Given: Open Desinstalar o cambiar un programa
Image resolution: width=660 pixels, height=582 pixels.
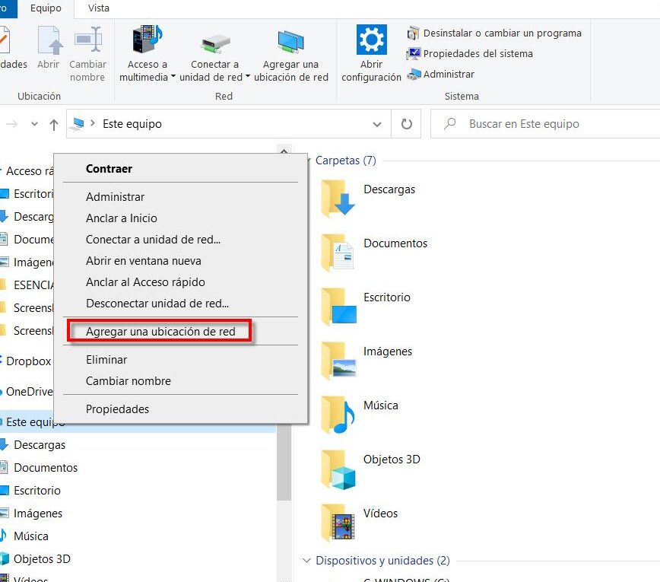Looking at the screenshot, I should click(494, 33).
